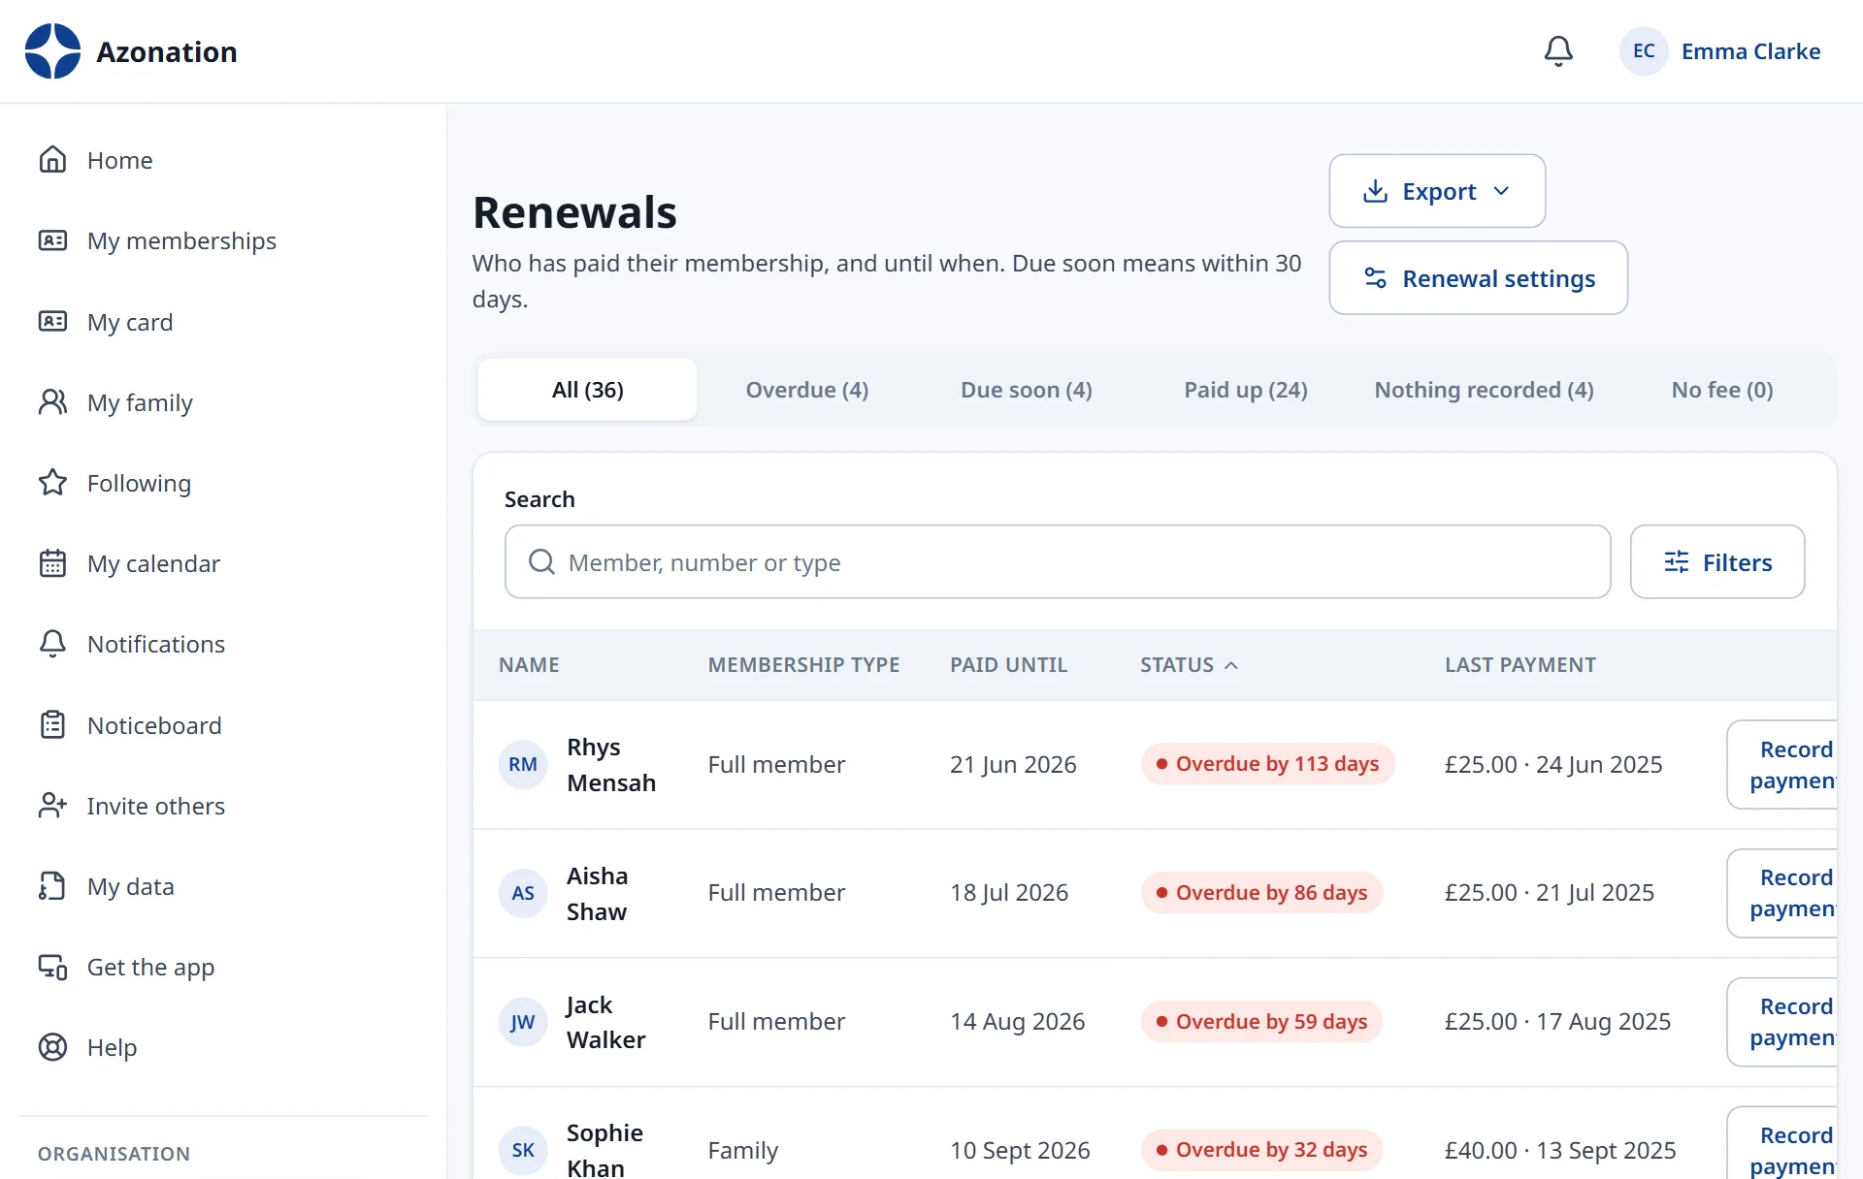The image size is (1863, 1179).
Task: Select the No fee (0) tab
Action: [1722, 390]
